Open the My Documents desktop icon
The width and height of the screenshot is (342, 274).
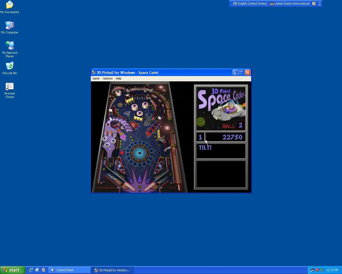coord(10,7)
